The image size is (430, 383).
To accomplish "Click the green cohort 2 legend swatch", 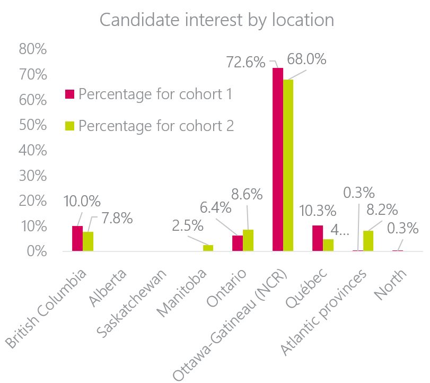I will pos(69,126).
